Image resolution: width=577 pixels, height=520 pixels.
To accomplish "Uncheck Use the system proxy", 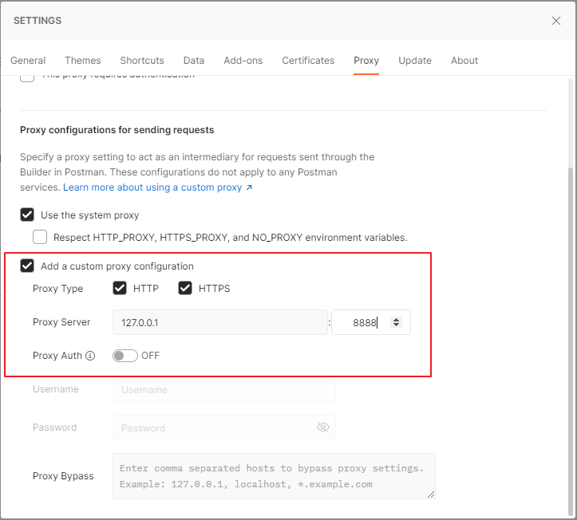I will tap(27, 215).
